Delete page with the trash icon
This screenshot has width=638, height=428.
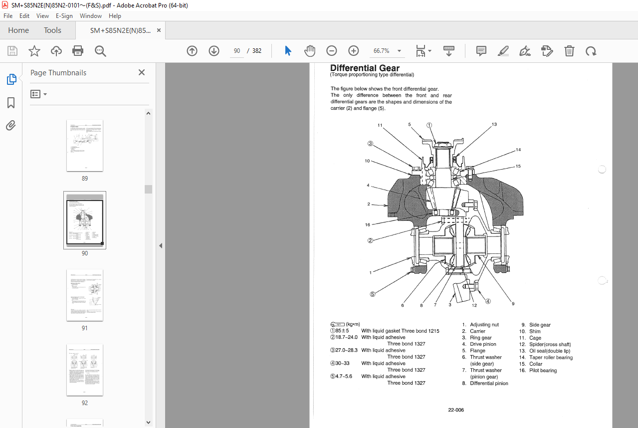click(x=569, y=51)
